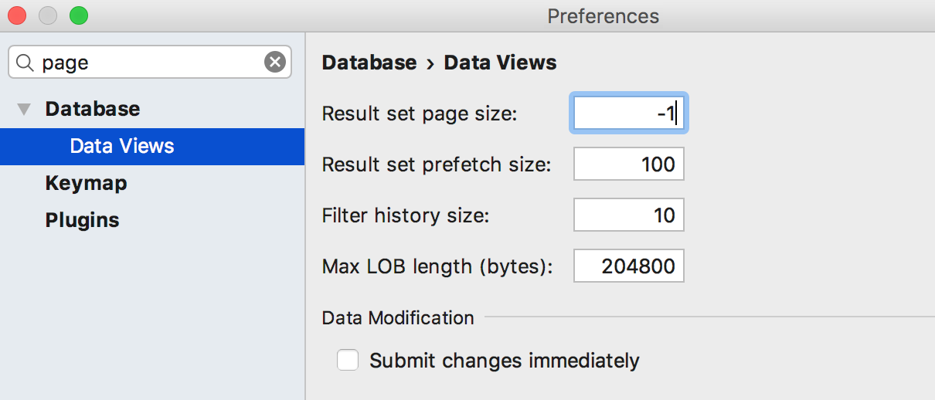Image resolution: width=935 pixels, height=400 pixels.
Task: Click the Database breadcrumb in header
Action: click(369, 63)
